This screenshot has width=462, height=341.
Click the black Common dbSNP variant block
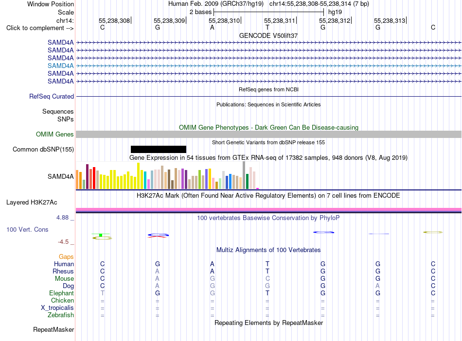pyautogui.click(x=159, y=150)
